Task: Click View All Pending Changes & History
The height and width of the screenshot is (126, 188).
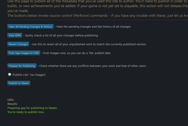Action: coord(30,27)
